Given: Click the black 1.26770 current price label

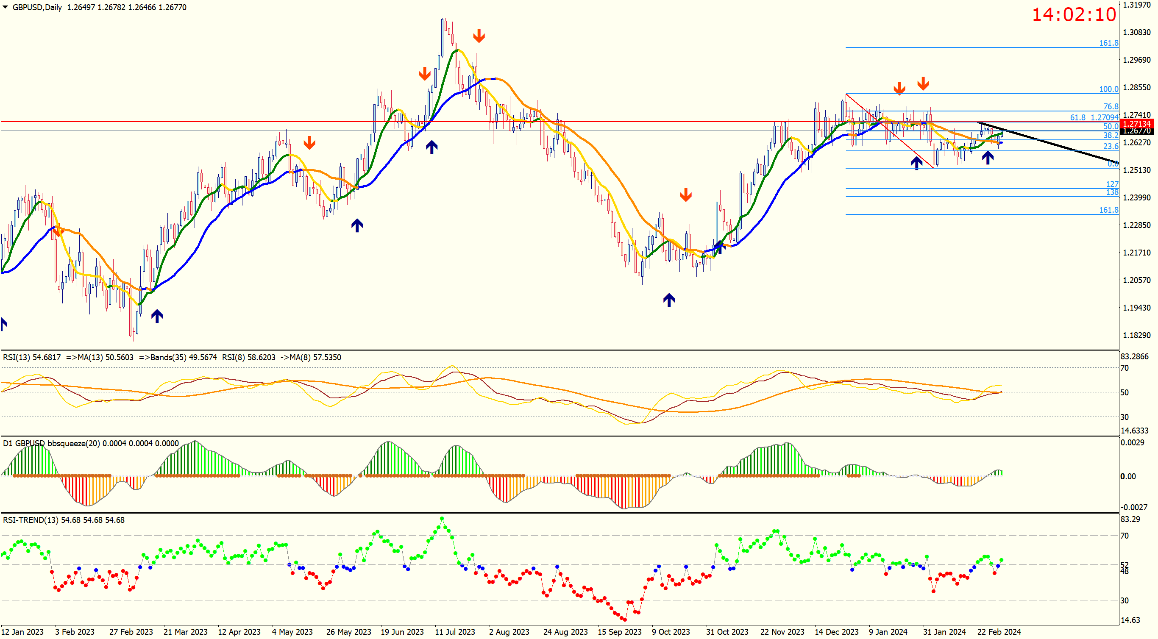Looking at the screenshot, I should point(1136,131).
